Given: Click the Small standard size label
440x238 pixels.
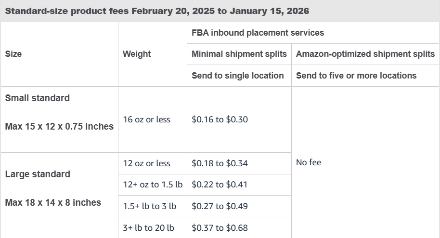Looking at the screenshot, I should (x=37, y=98).
